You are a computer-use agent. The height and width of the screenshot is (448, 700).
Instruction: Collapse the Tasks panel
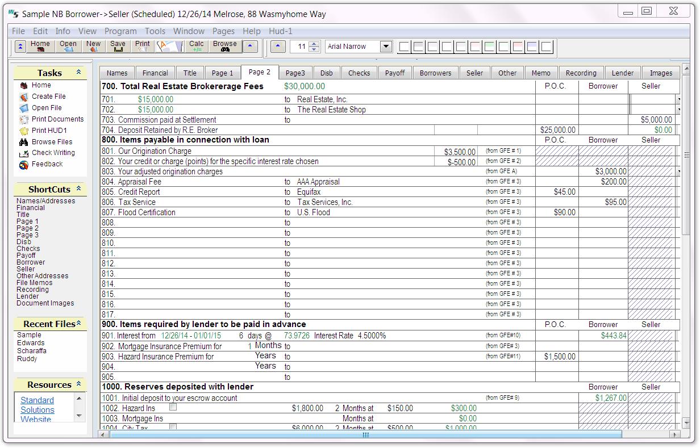tap(78, 73)
